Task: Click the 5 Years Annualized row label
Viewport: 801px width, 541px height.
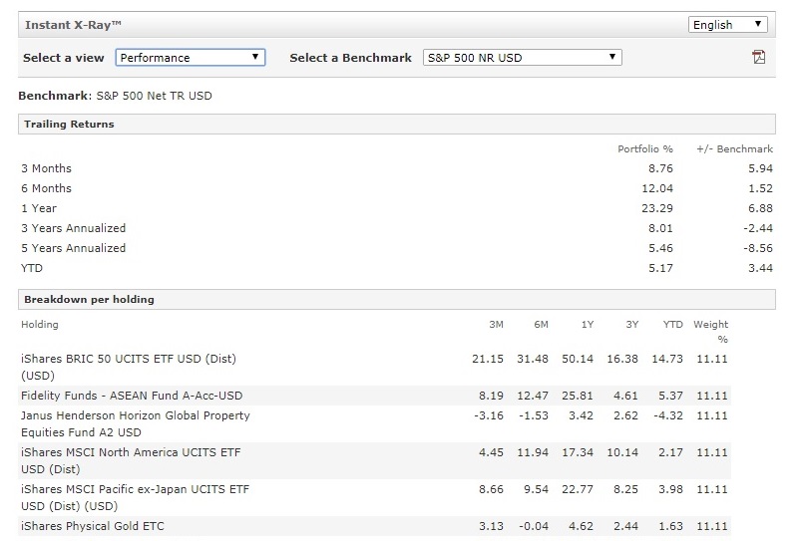Action: coord(74,248)
